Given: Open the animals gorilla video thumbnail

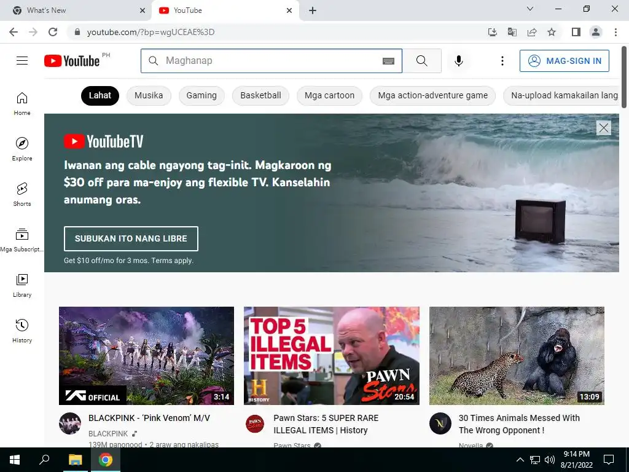Looking at the screenshot, I should click(x=517, y=356).
